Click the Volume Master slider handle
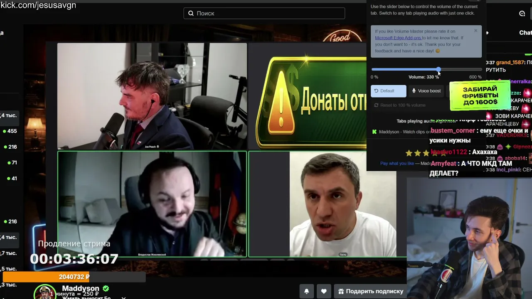Screen dimensions: 532x299 click(x=438, y=69)
